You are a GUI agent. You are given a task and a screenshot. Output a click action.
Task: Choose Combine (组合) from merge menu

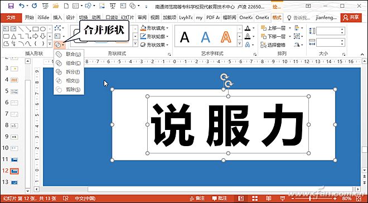pyautogui.click(x=69, y=63)
